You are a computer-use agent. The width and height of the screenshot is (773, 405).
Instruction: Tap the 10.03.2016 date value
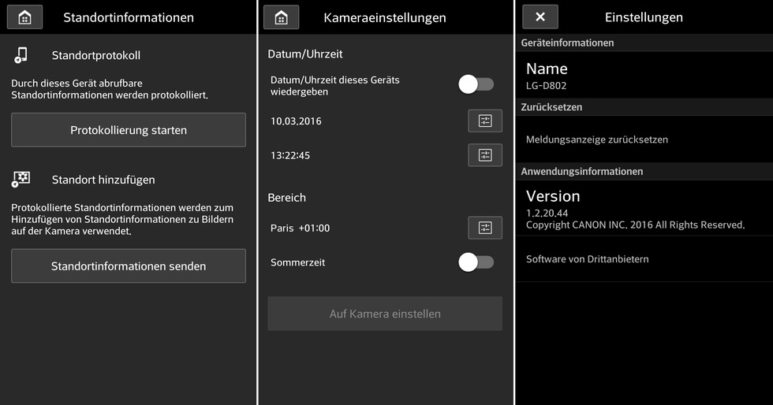296,121
